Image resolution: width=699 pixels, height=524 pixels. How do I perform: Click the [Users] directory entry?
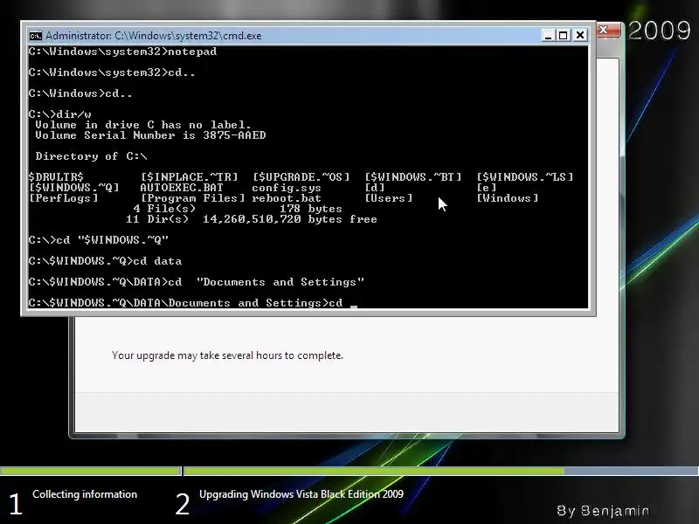coord(389,198)
